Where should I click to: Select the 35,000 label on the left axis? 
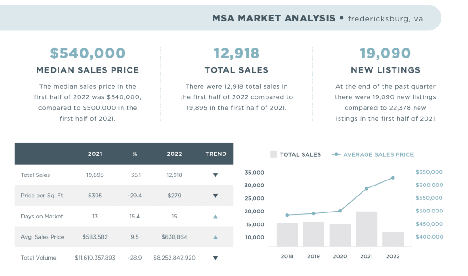point(255,172)
